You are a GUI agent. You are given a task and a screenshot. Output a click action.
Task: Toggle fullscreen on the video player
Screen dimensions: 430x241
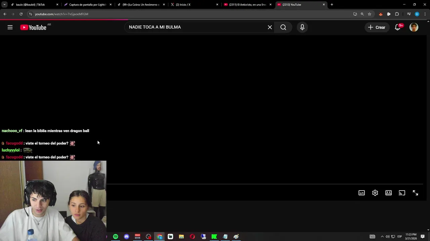[416, 193]
